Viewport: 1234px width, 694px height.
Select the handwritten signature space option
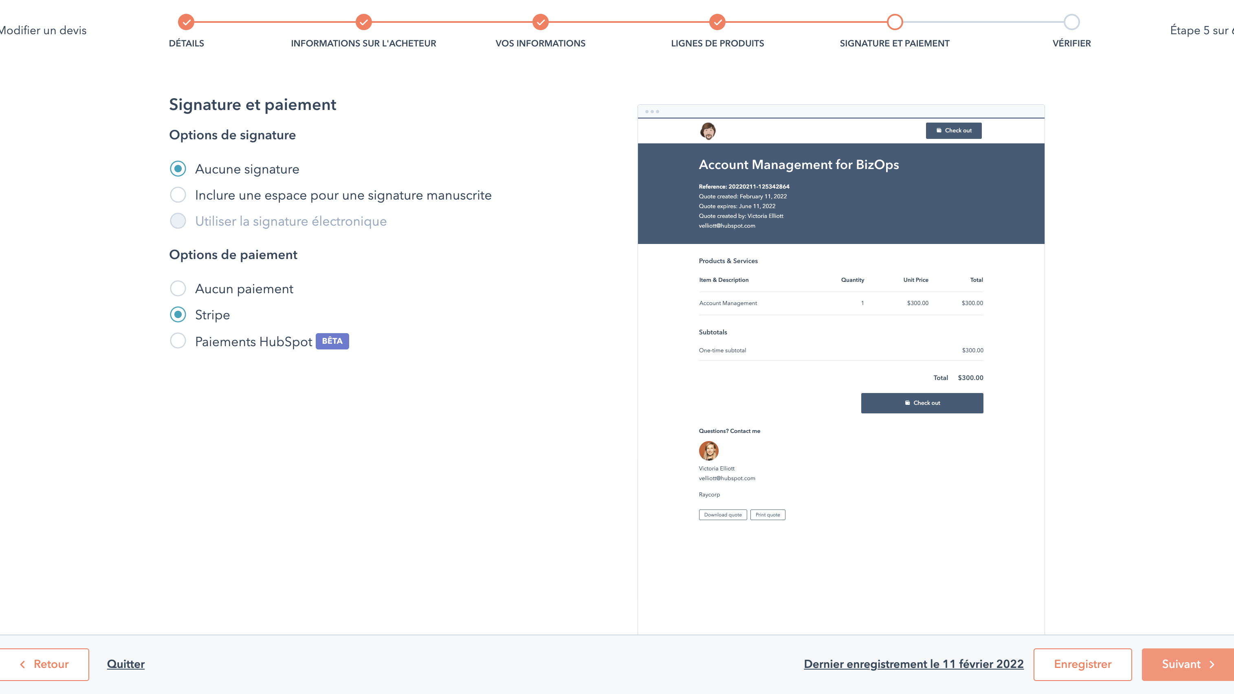click(178, 195)
